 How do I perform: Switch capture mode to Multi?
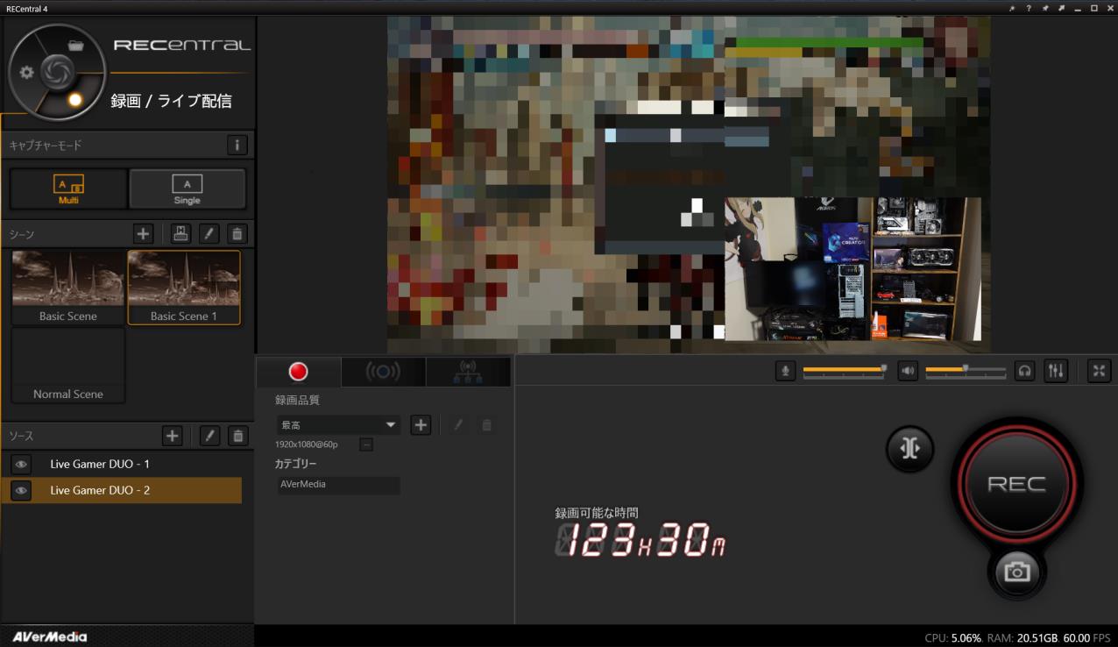pos(68,188)
